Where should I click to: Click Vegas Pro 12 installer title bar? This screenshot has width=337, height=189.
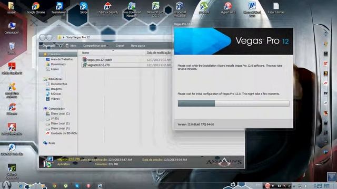[233, 24]
